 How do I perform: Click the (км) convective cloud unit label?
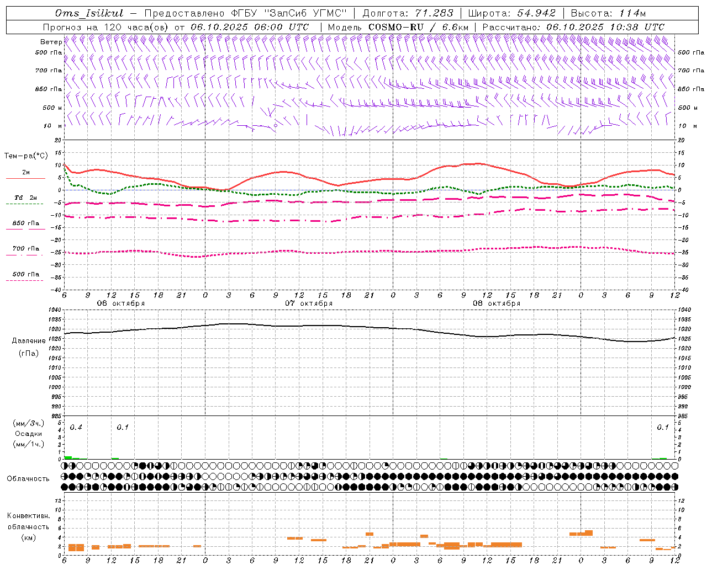(x=29, y=537)
